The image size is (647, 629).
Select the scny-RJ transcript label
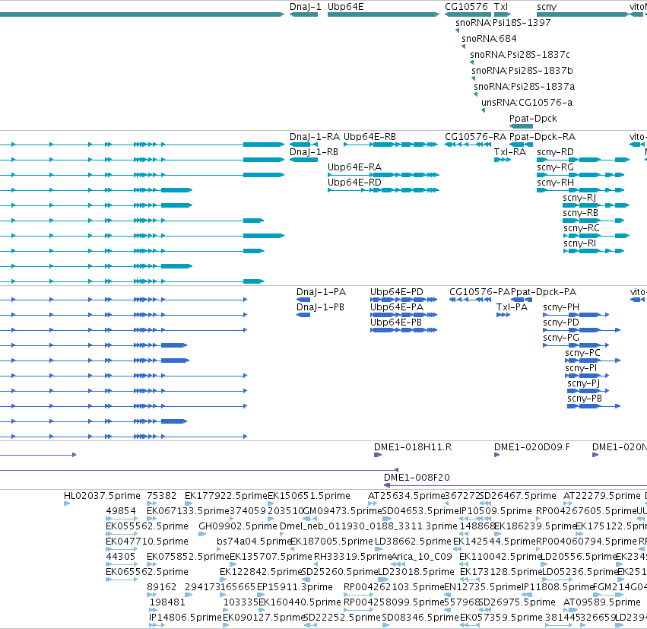pyautogui.click(x=579, y=198)
